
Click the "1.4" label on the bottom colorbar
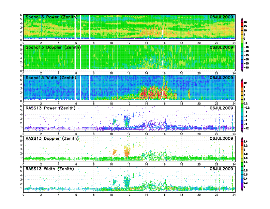(245, 162)
